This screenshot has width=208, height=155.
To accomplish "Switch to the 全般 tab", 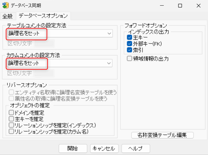I will (8, 16).
